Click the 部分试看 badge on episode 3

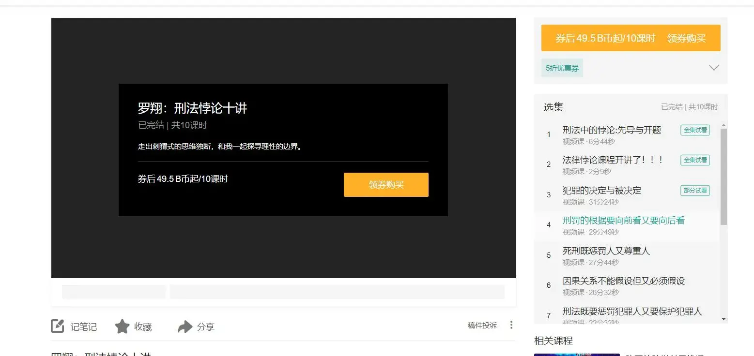(x=695, y=190)
